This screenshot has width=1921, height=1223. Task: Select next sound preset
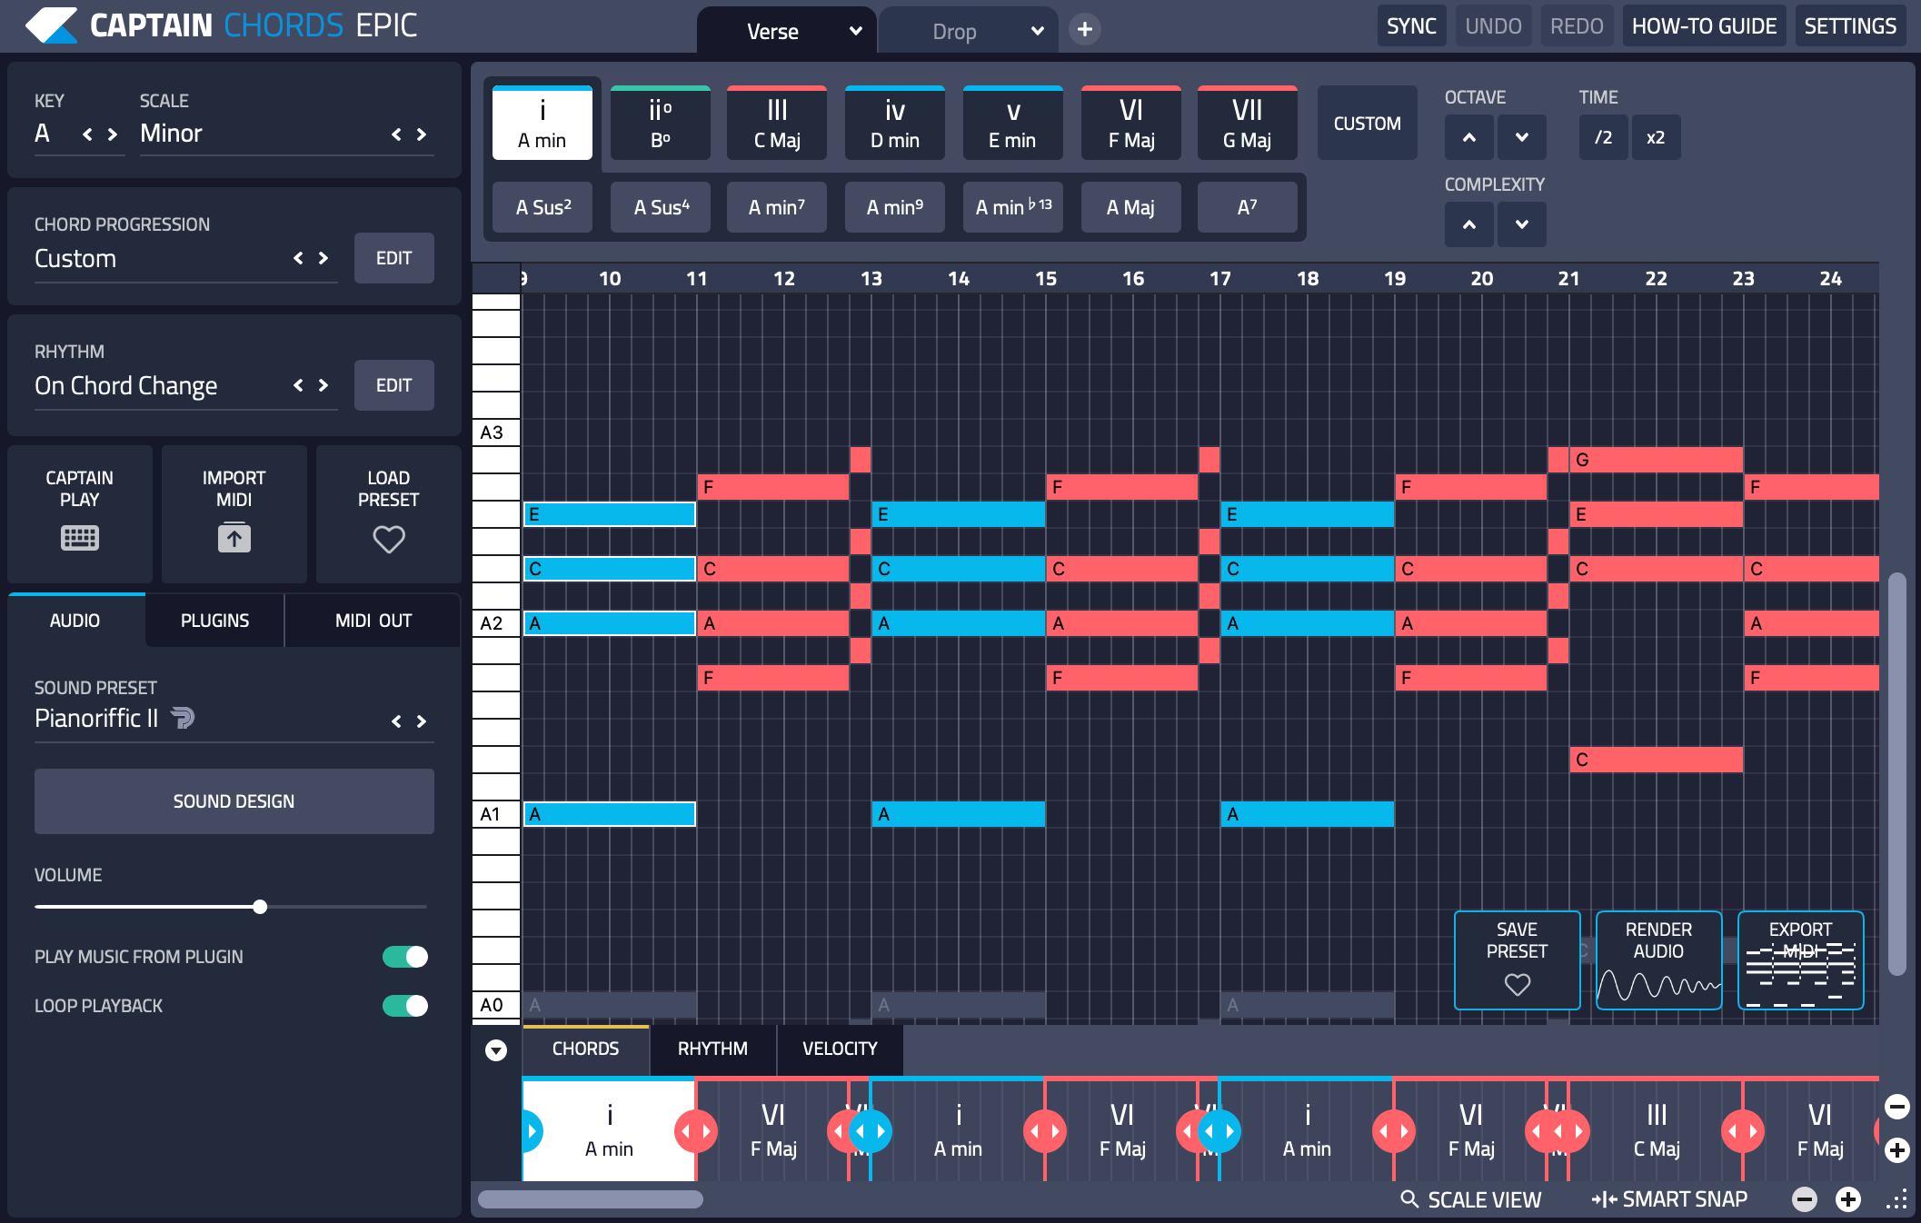click(422, 721)
